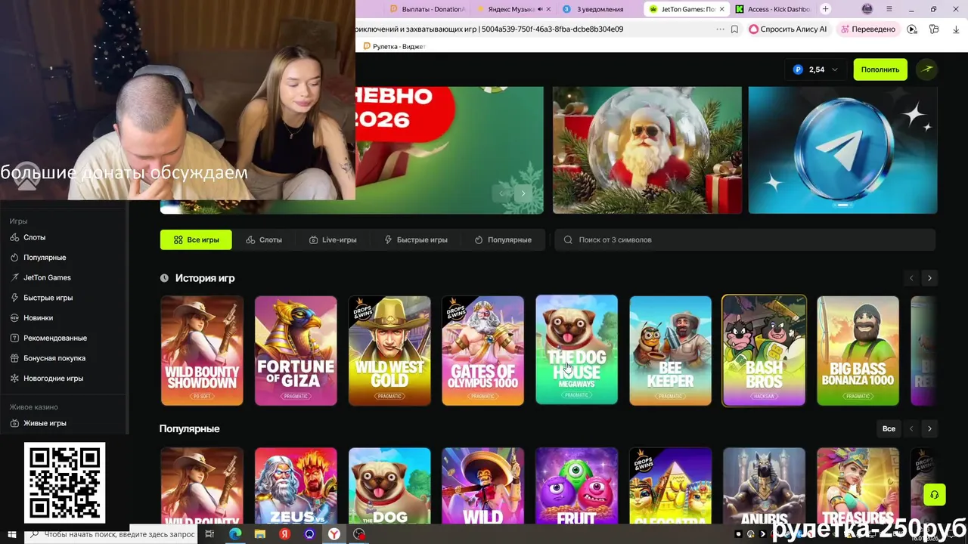Screen dimensions: 968x544
Task: Open Fruit game in Популярные row
Action: coord(577,486)
